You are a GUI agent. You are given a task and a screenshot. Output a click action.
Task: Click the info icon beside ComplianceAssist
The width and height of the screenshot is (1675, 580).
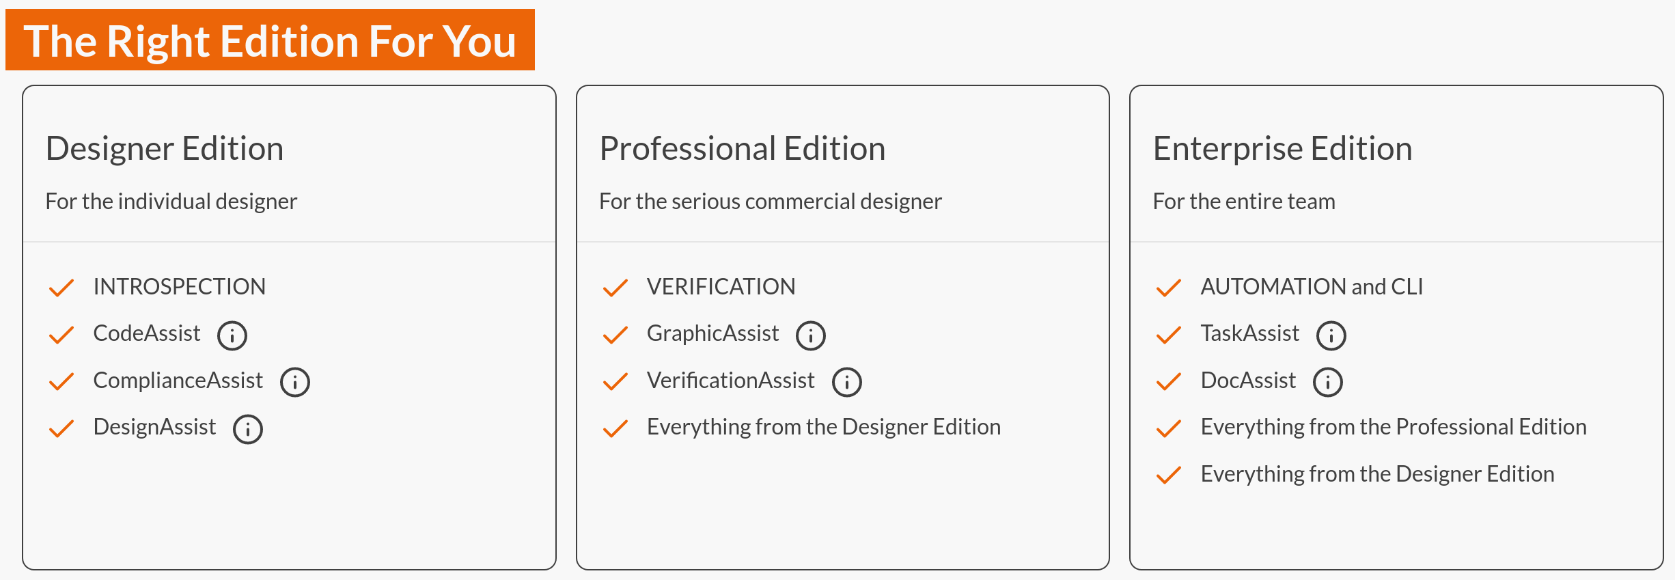coord(295,382)
